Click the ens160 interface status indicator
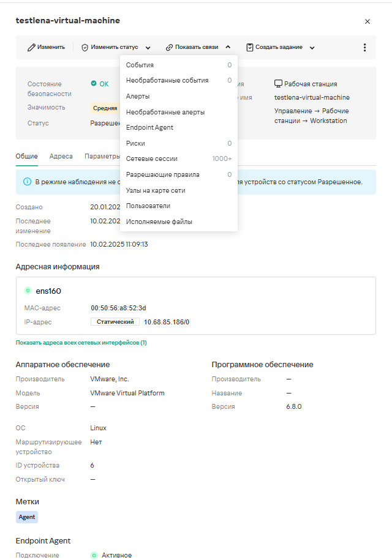 click(28, 291)
